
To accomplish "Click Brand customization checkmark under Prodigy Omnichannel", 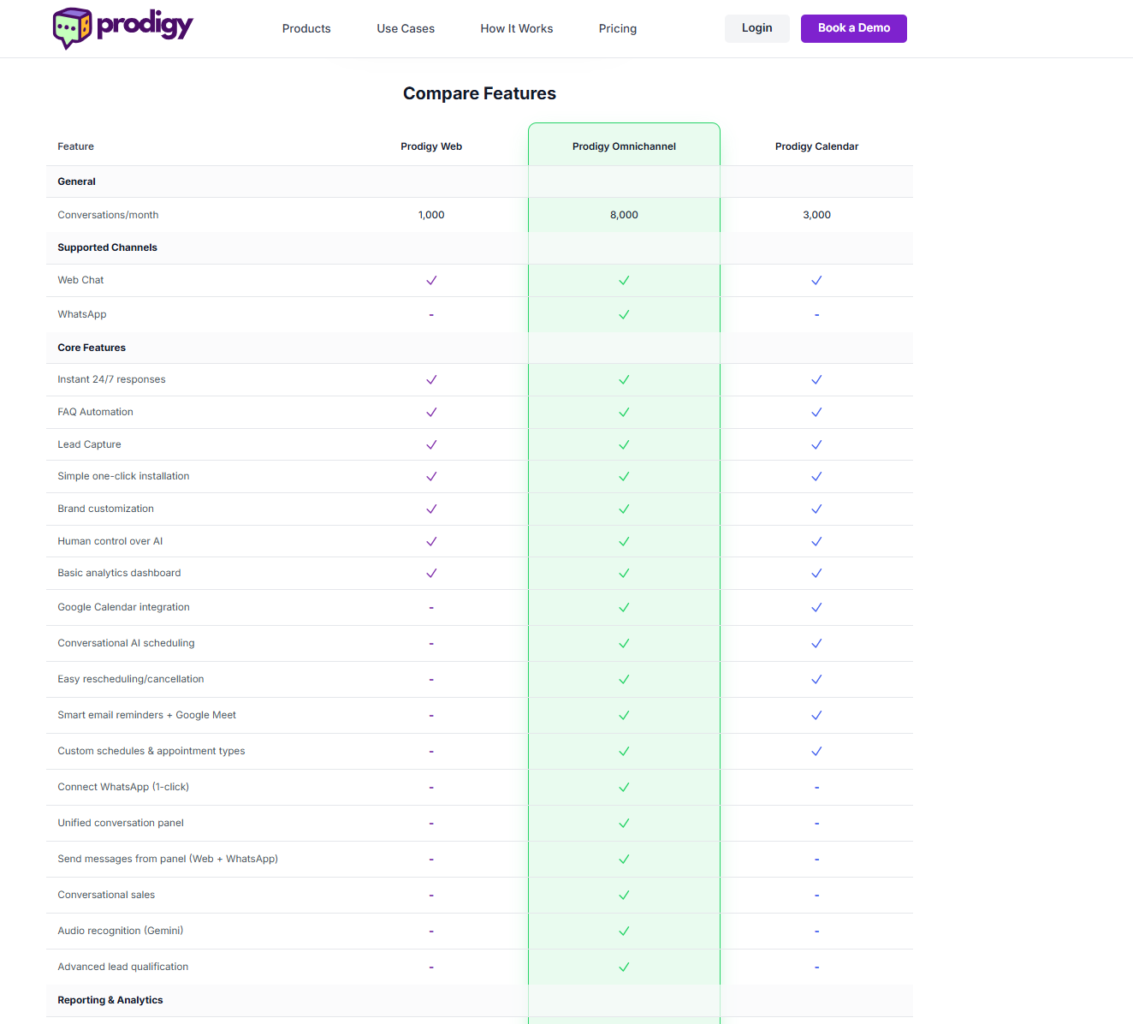I will click(x=624, y=509).
